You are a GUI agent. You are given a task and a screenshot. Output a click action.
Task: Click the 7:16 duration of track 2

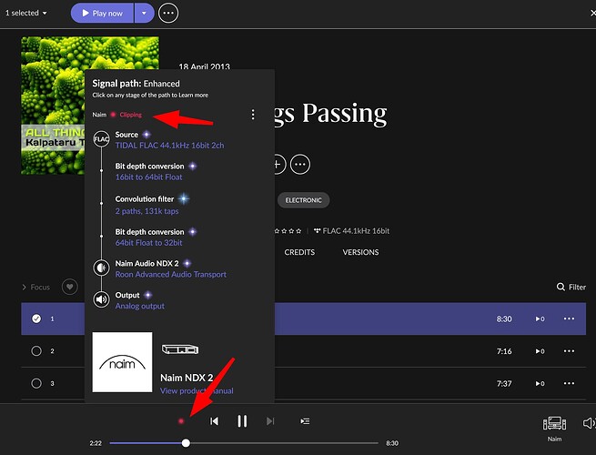click(504, 351)
